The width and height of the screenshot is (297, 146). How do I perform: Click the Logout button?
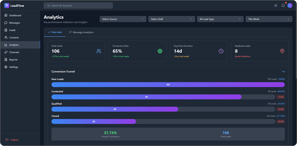tap(12, 140)
